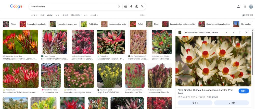Open Gardenia.net Safari Sunset thumbnail
Image resolution: width=255 pixels, height=109 pixels.
[21, 76]
